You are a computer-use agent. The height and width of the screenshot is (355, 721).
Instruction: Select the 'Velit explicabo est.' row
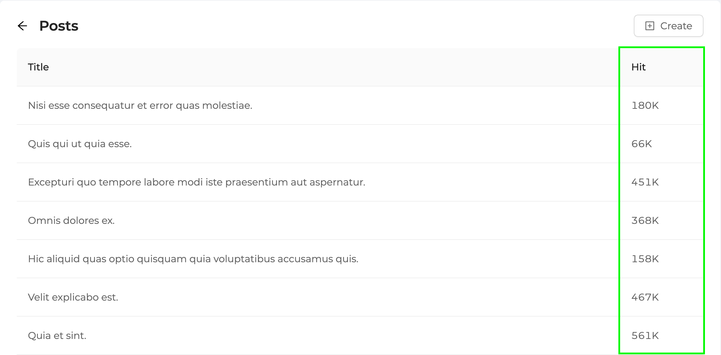pos(73,297)
